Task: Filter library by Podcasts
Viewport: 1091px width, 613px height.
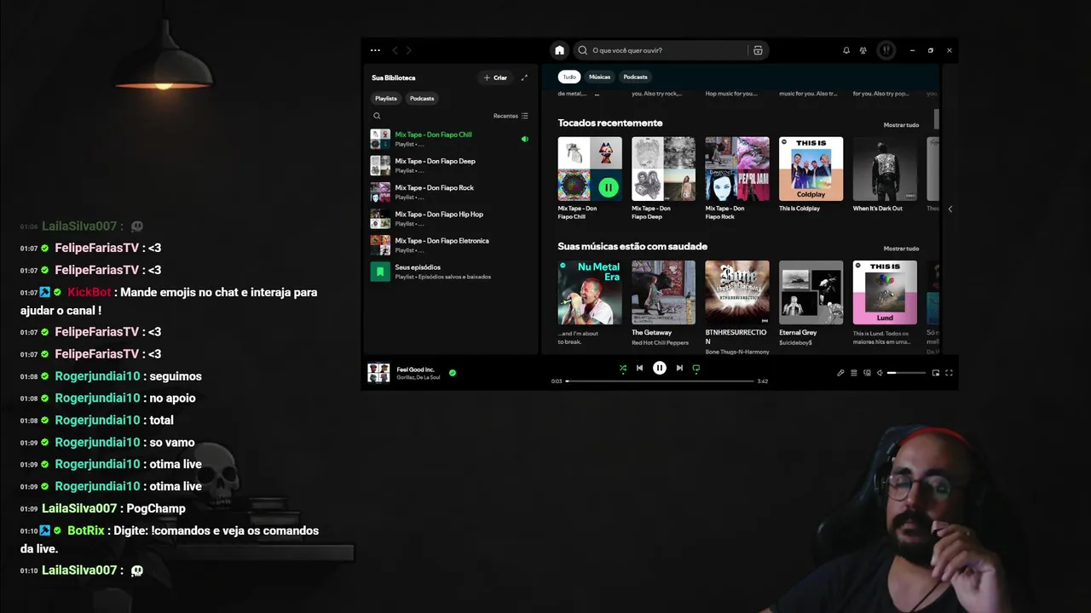Action: 422,98
